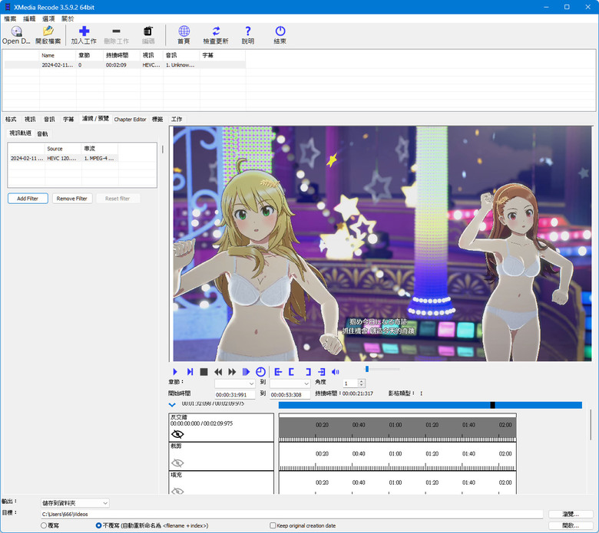The image size is (599, 533).
Task: Click the 開啟... open folder button
Action: (571, 525)
